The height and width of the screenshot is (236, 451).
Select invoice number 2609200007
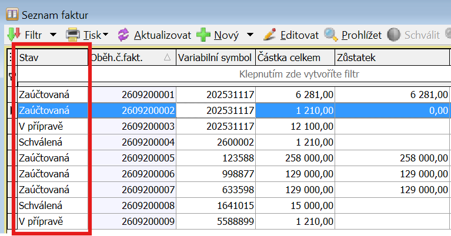[x=148, y=190]
